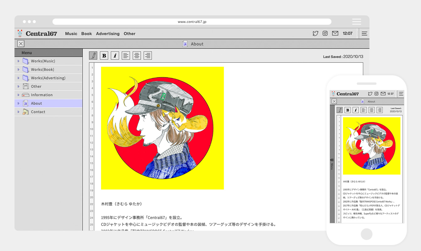
Task: Click the fox logo icon beside the desktop Central67 wordmark
Action: [x=20, y=33]
